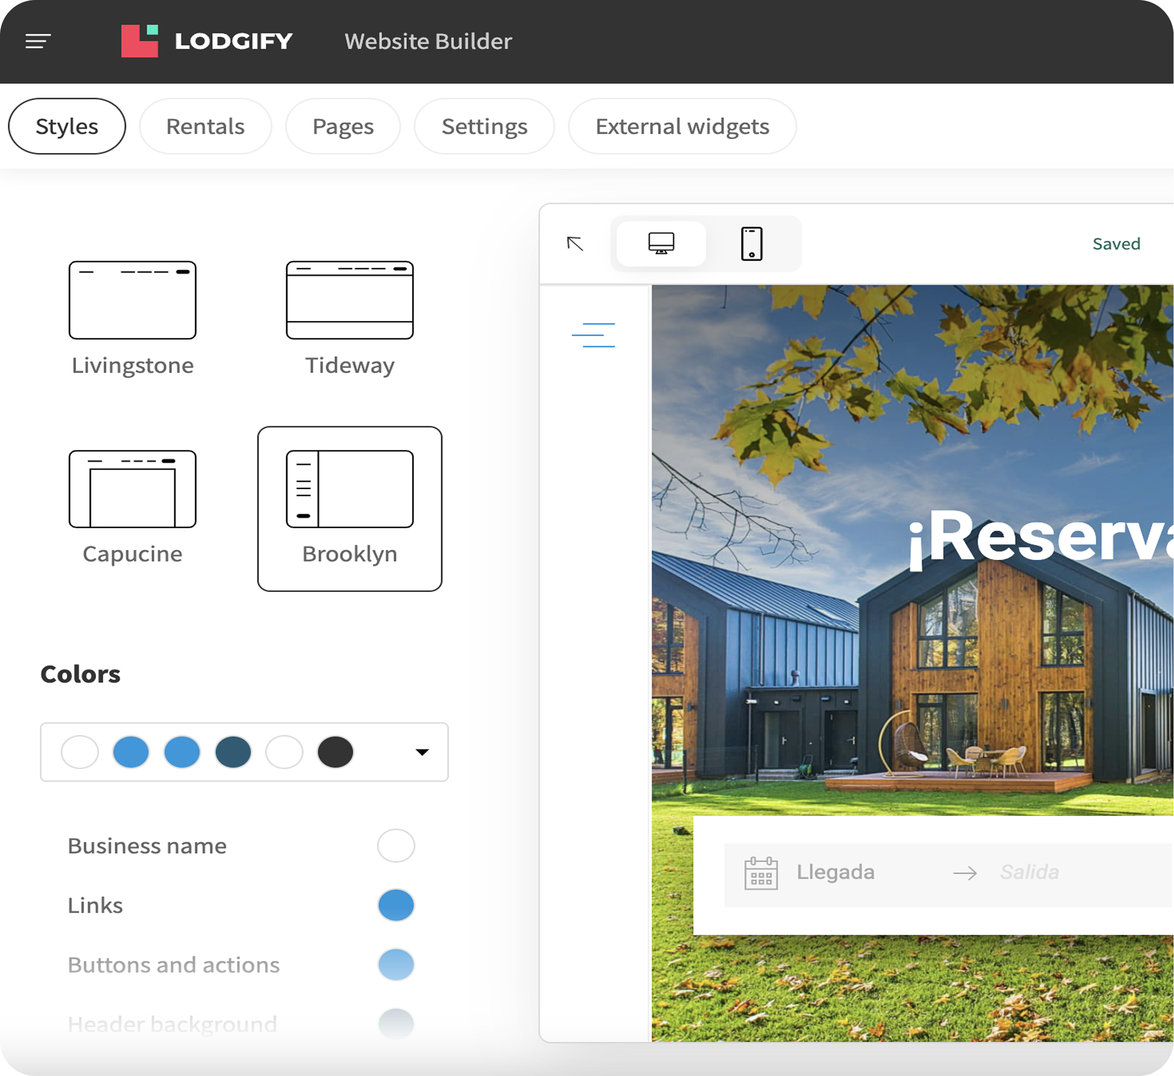This screenshot has width=1174, height=1076.
Task: Pick the Business name color swatch
Action: point(396,845)
